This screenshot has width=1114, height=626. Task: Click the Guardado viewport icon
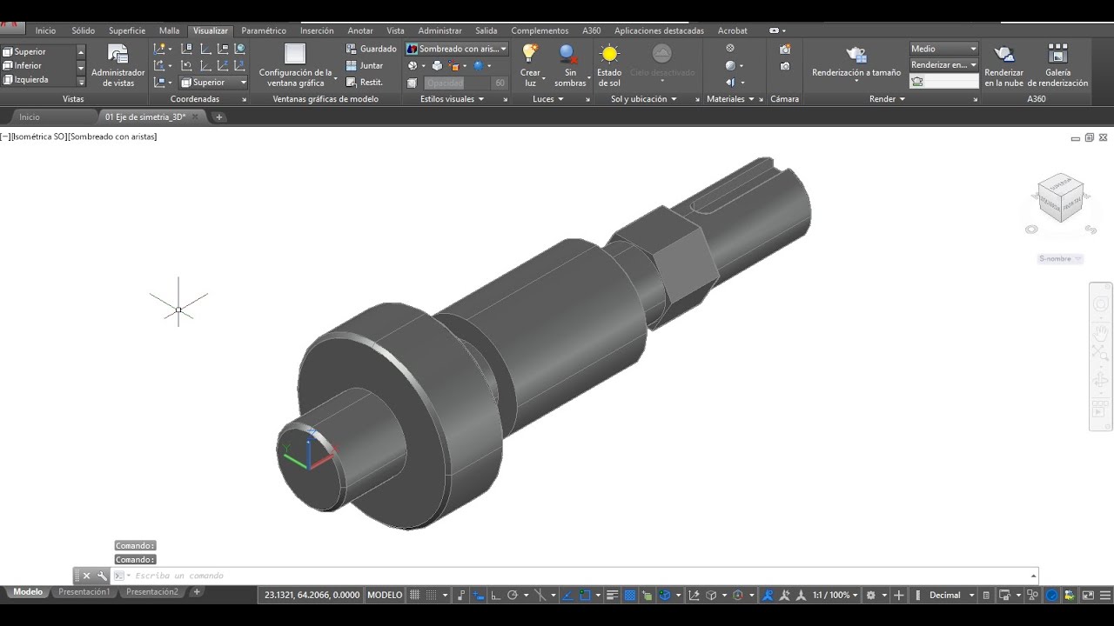click(352, 49)
